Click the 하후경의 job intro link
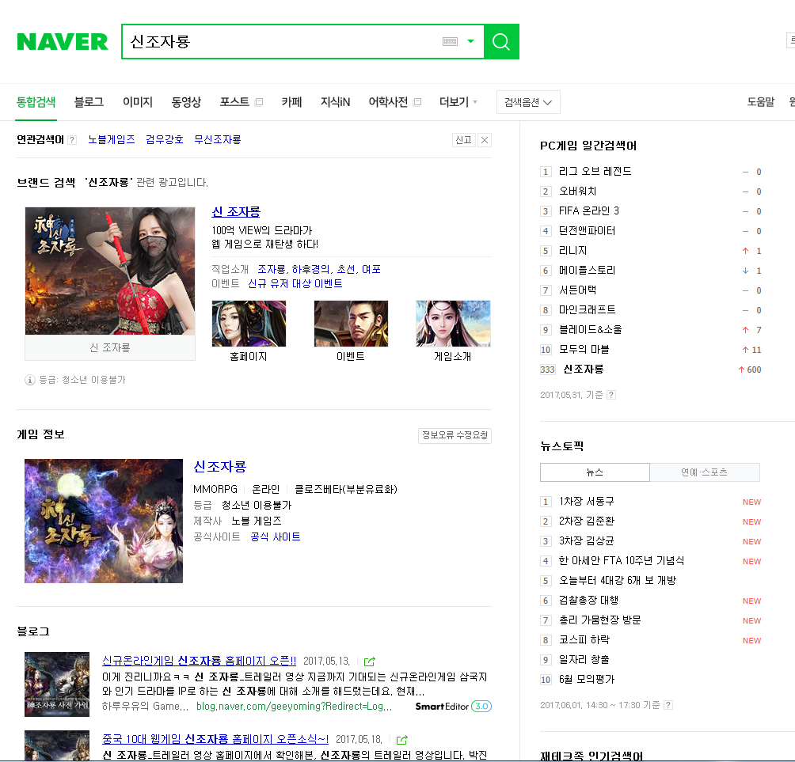This screenshot has height=762, width=795. [x=311, y=269]
